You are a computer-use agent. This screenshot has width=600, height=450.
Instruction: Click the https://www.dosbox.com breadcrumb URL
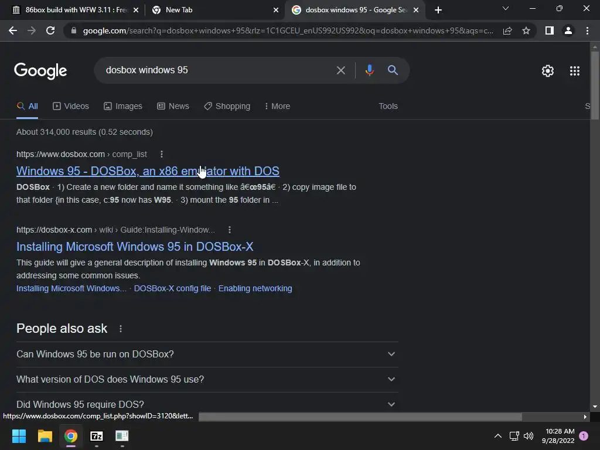[60, 154]
